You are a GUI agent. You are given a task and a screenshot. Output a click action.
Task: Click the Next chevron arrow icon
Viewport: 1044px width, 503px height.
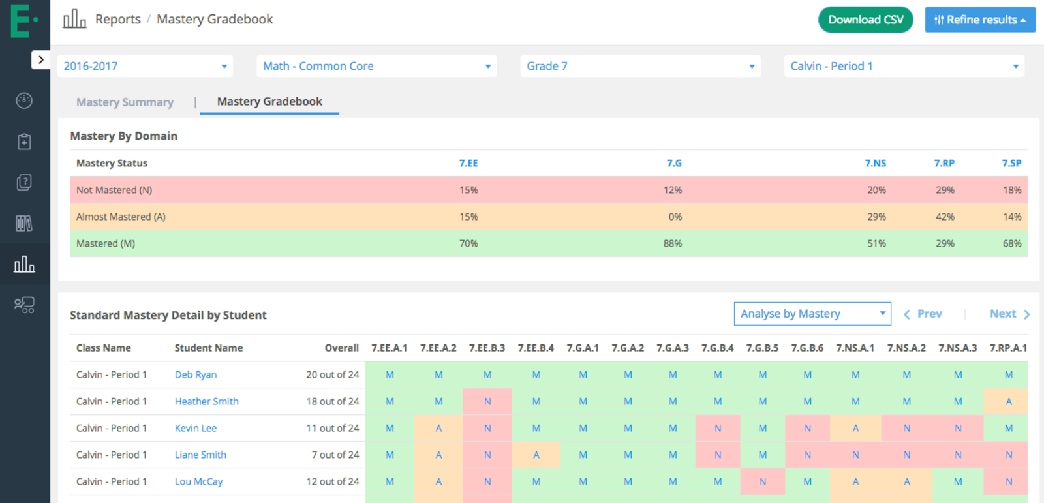pyautogui.click(x=1026, y=314)
